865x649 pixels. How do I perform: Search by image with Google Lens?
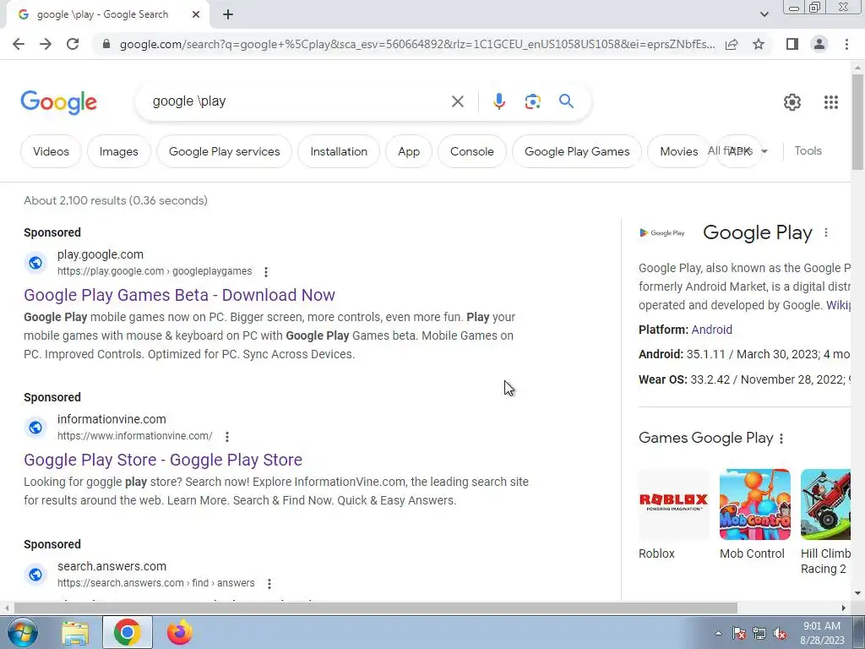(x=532, y=101)
